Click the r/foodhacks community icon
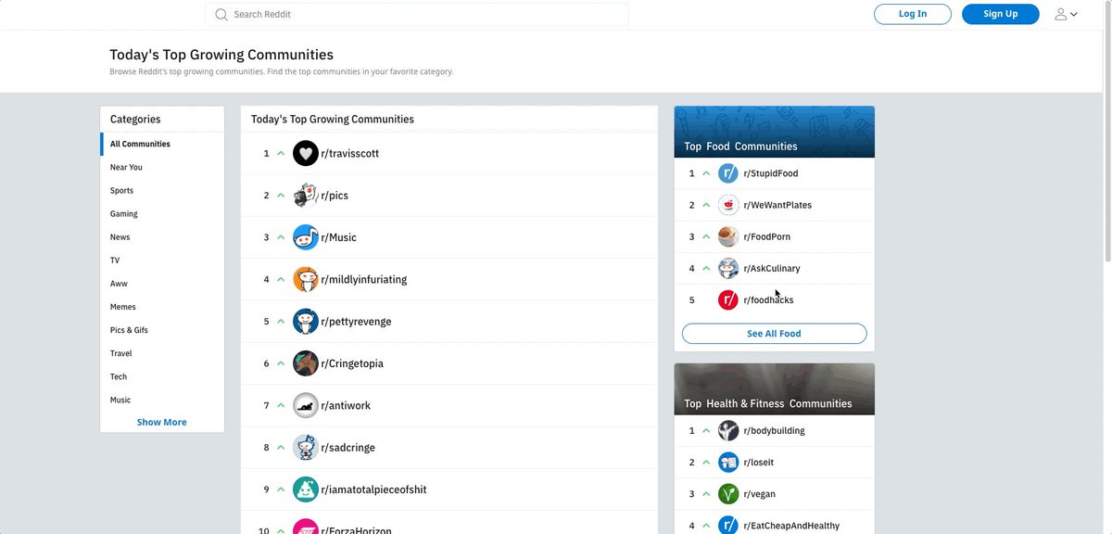This screenshot has width=1112, height=534. 728,299
